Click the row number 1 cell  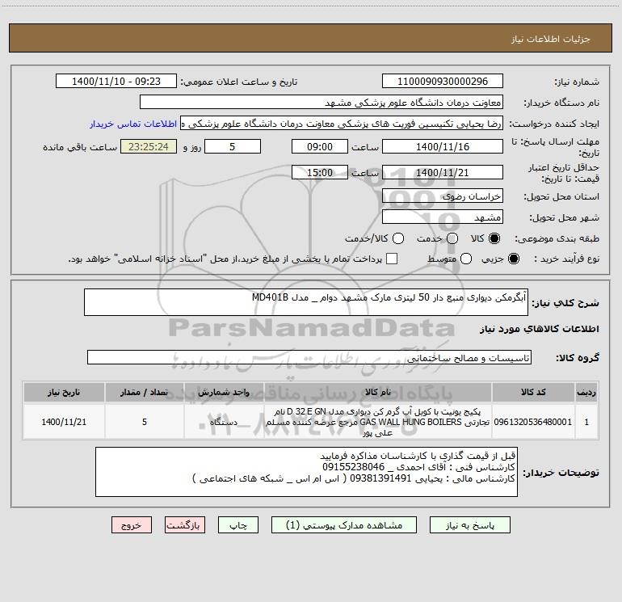(x=586, y=422)
